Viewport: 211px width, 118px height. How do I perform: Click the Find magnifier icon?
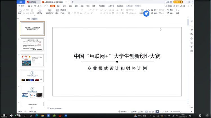168,10
